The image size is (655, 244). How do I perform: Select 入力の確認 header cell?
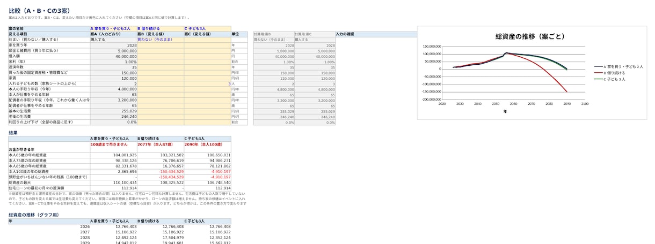tap(376, 34)
